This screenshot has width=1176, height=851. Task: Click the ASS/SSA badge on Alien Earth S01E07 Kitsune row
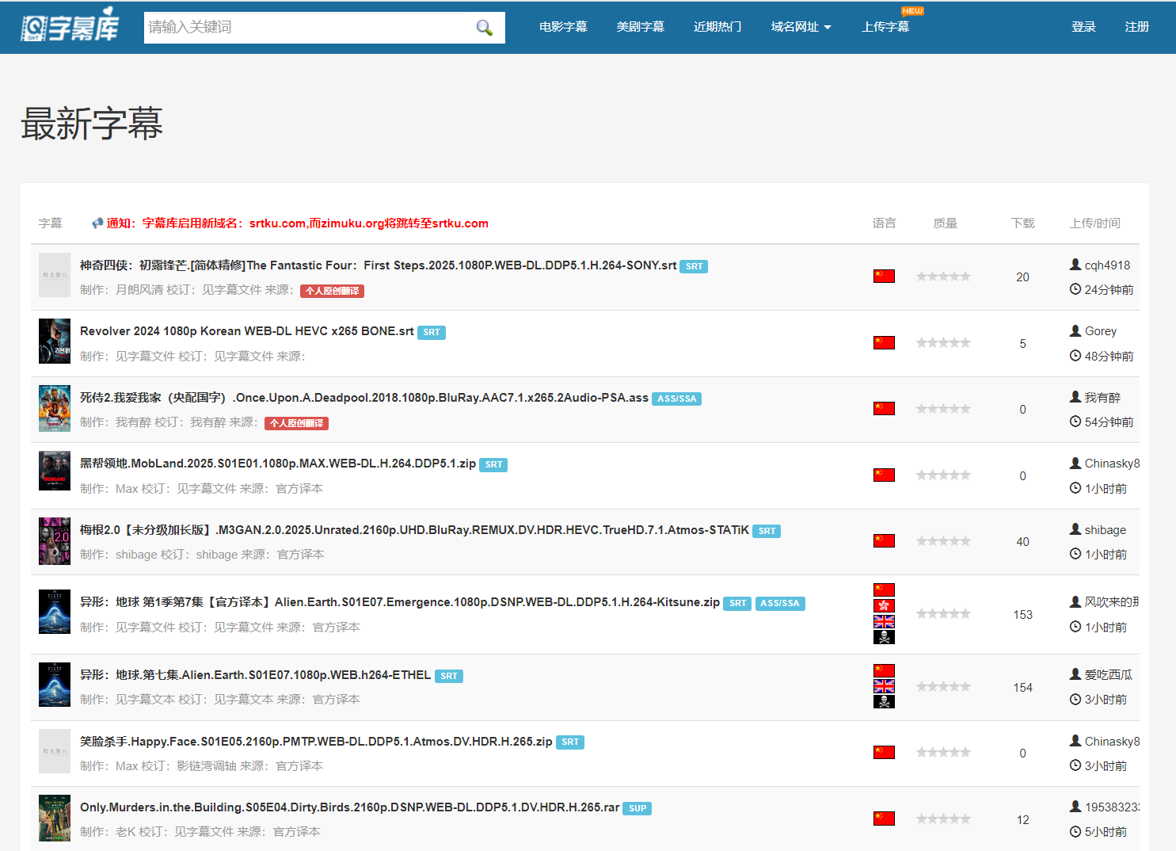tap(779, 604)
